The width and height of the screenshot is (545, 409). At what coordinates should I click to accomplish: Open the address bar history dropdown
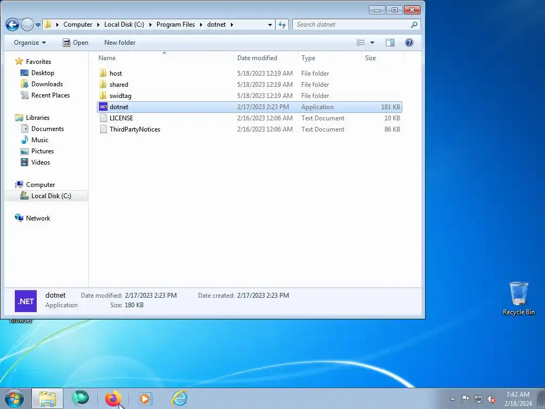point(270,24)
